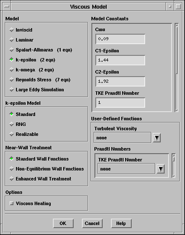Viewport: 185px width, 235px height.
Task: Click the Turbulent Viscosity none field
Action: pyautogui.click(x=123, y=138)
